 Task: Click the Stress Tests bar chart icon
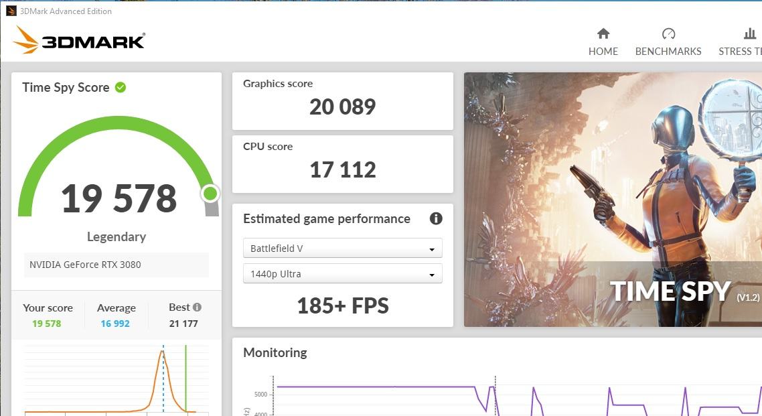pos(750,33)
